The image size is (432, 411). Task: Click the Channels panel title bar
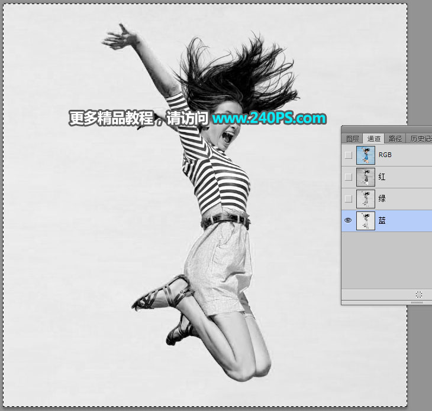(386, 129)
